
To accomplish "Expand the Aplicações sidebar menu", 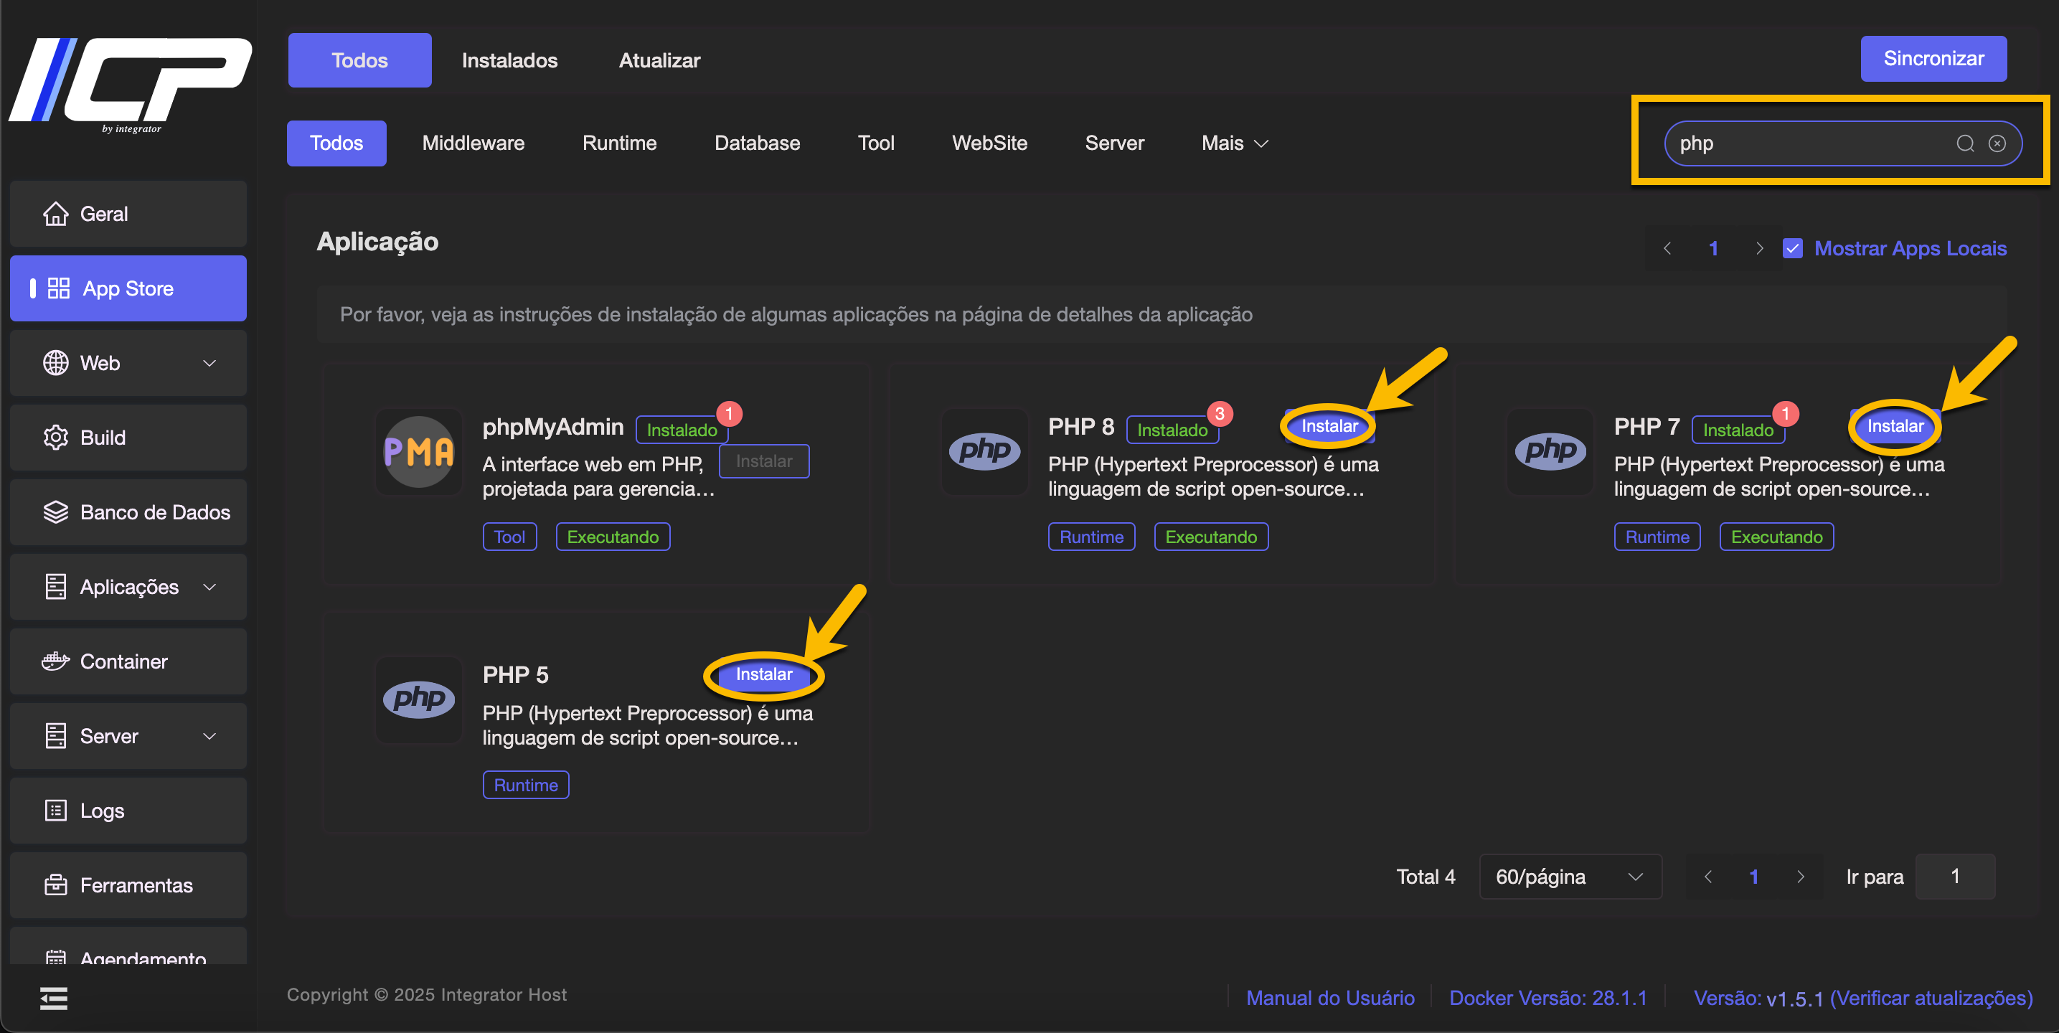I will [x=209, y=587].
